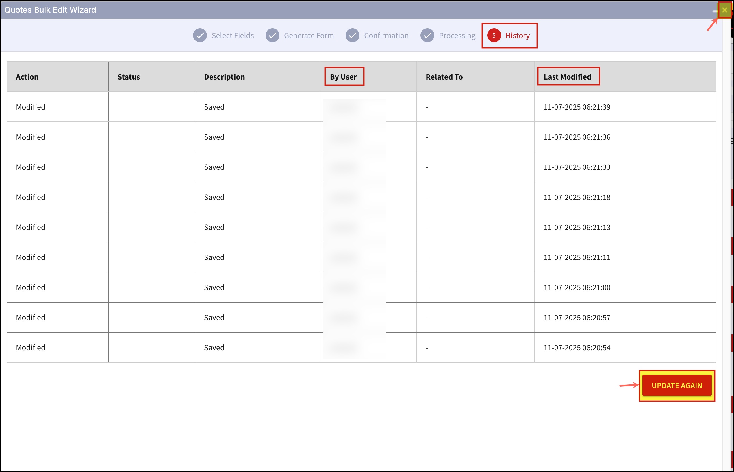Select the 06:21:39 timestamp cell
The height and width of the screenshot is (472, 734).
577,107
